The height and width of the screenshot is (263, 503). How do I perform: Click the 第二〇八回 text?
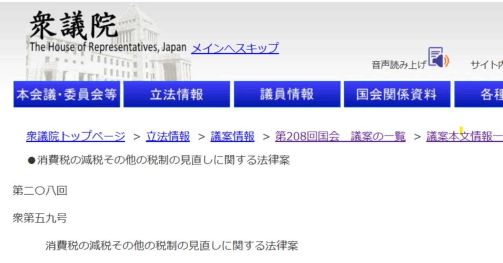pos(40,191)
